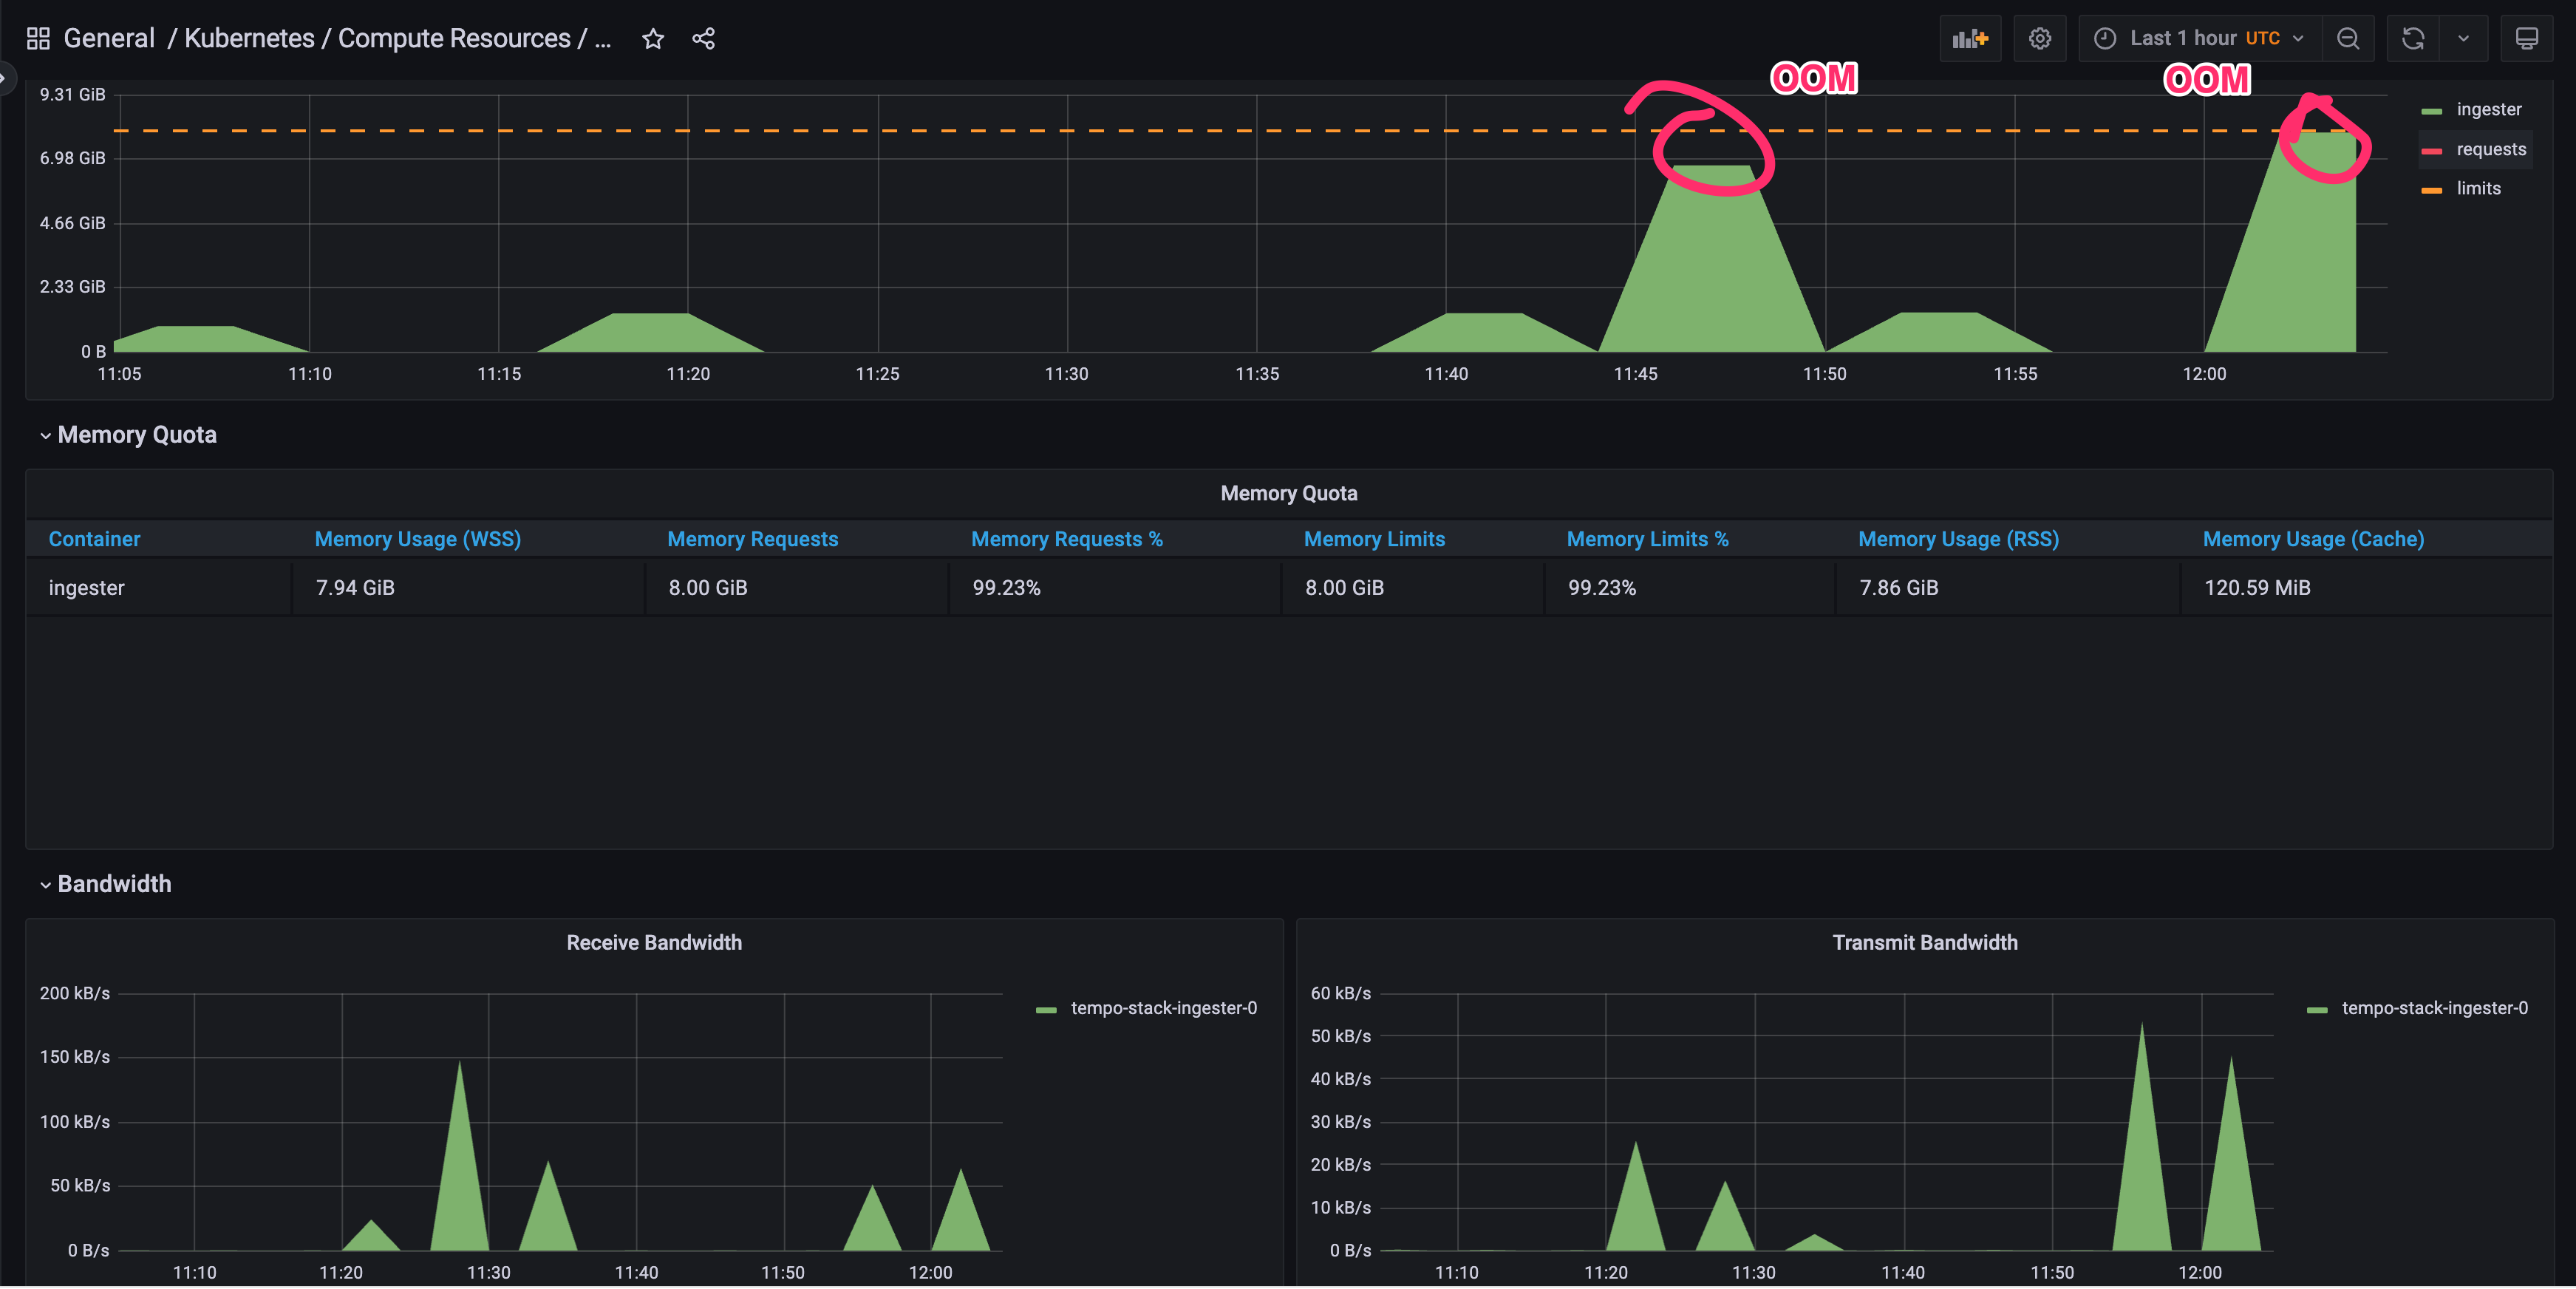The image size is (2576, 1289).
Task: Sort table by Memory Usage (Cache) column
Action: [x=2313, y=539]
